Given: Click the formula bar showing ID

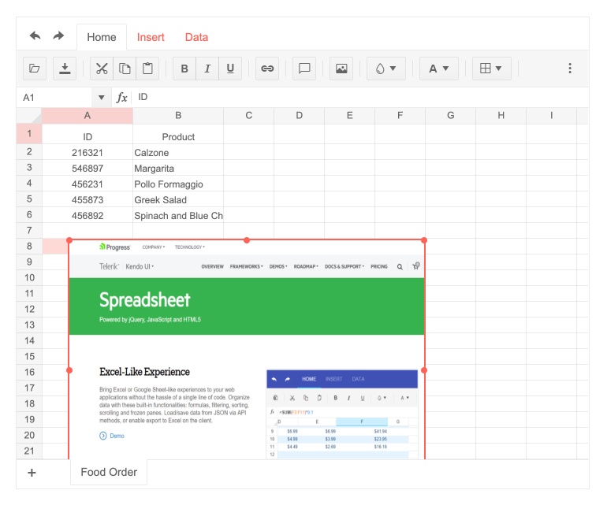Looking at the screenshot, I should point(360,97).
